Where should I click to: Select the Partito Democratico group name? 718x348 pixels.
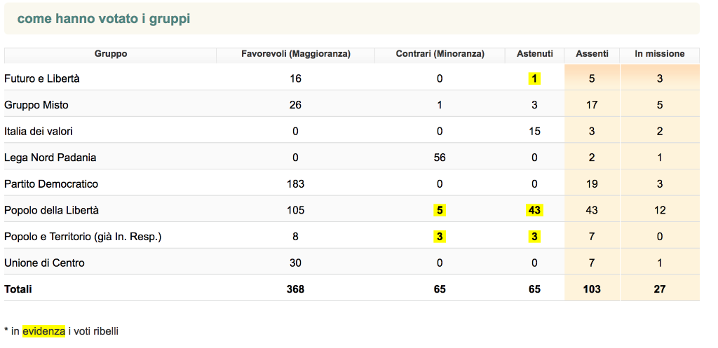pyautogui.click(x=51, y=184)
